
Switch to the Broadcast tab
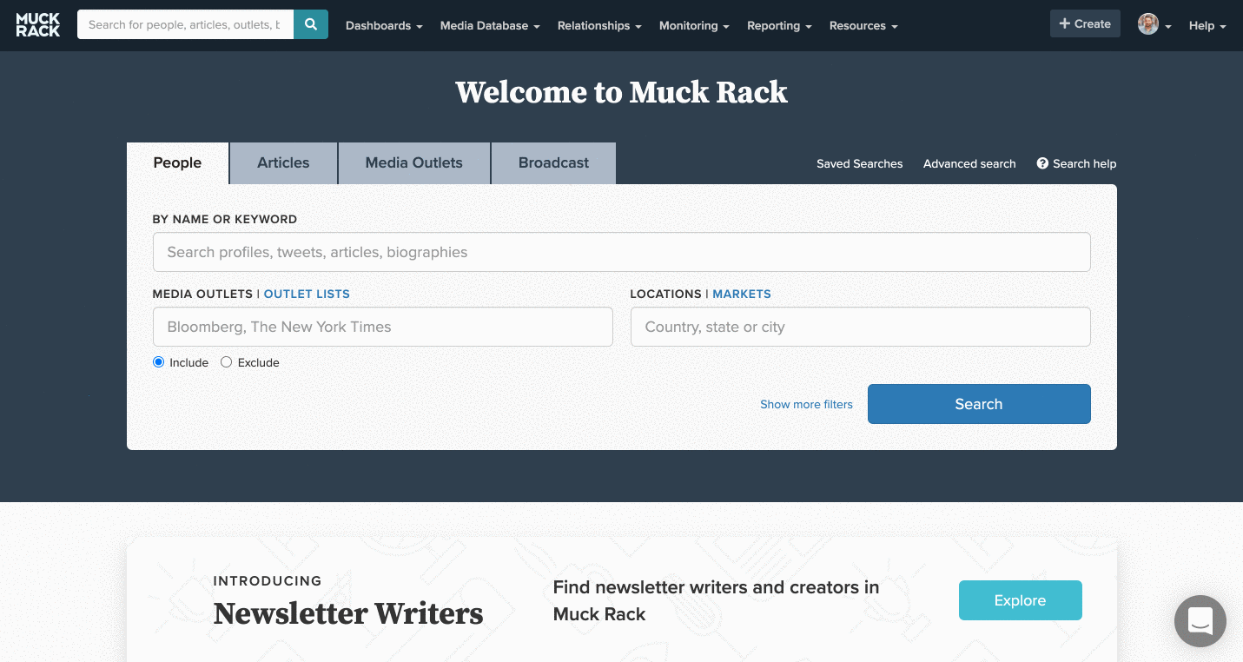(553, 163)
